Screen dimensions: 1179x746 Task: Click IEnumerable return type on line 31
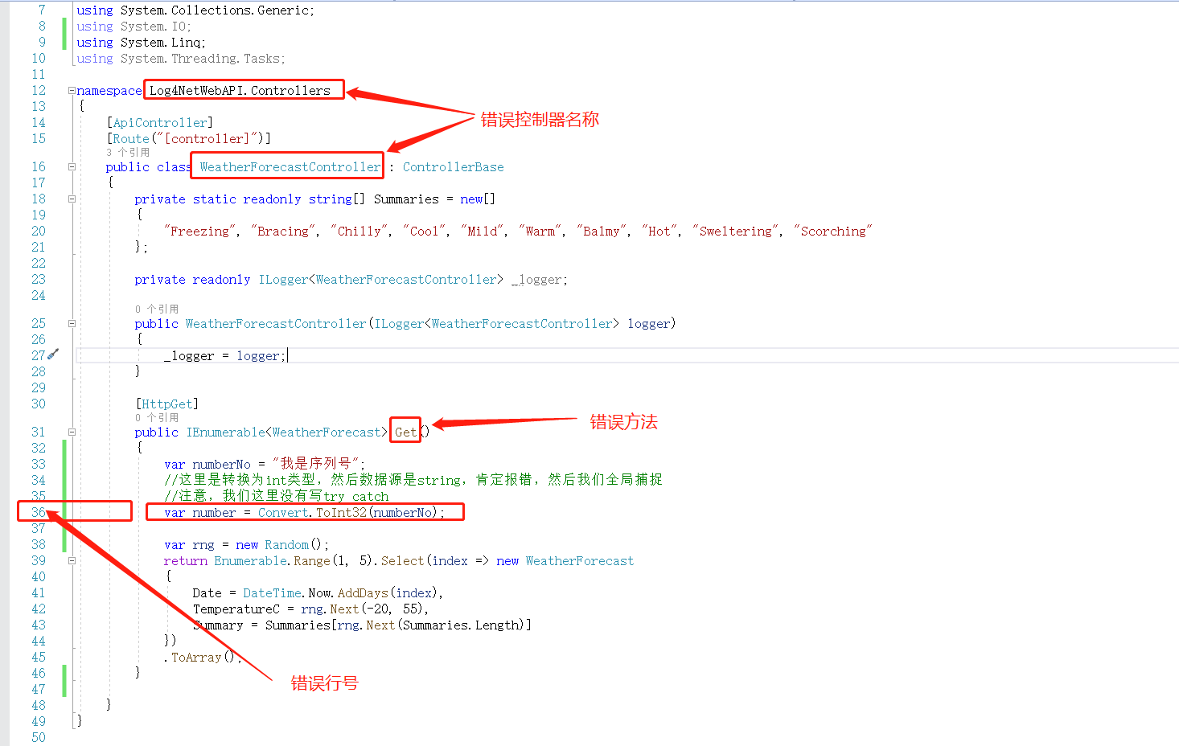click(225, 432)
